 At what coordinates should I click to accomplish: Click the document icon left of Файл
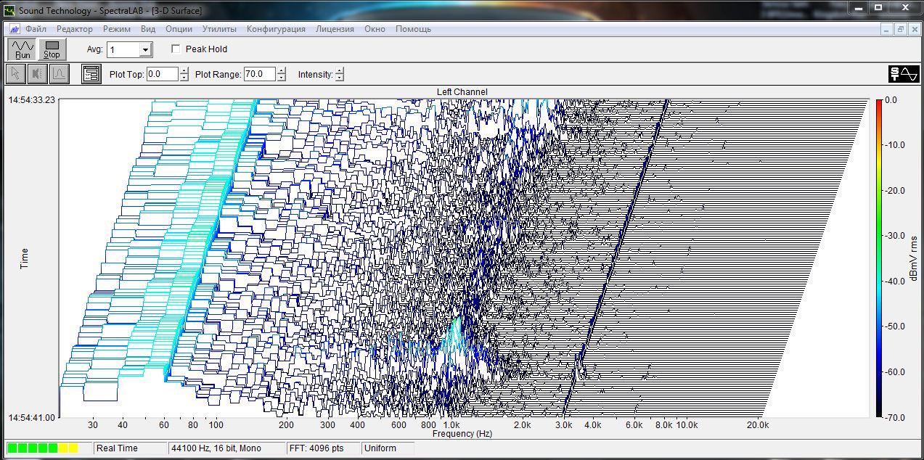click(x=14, y=29)
